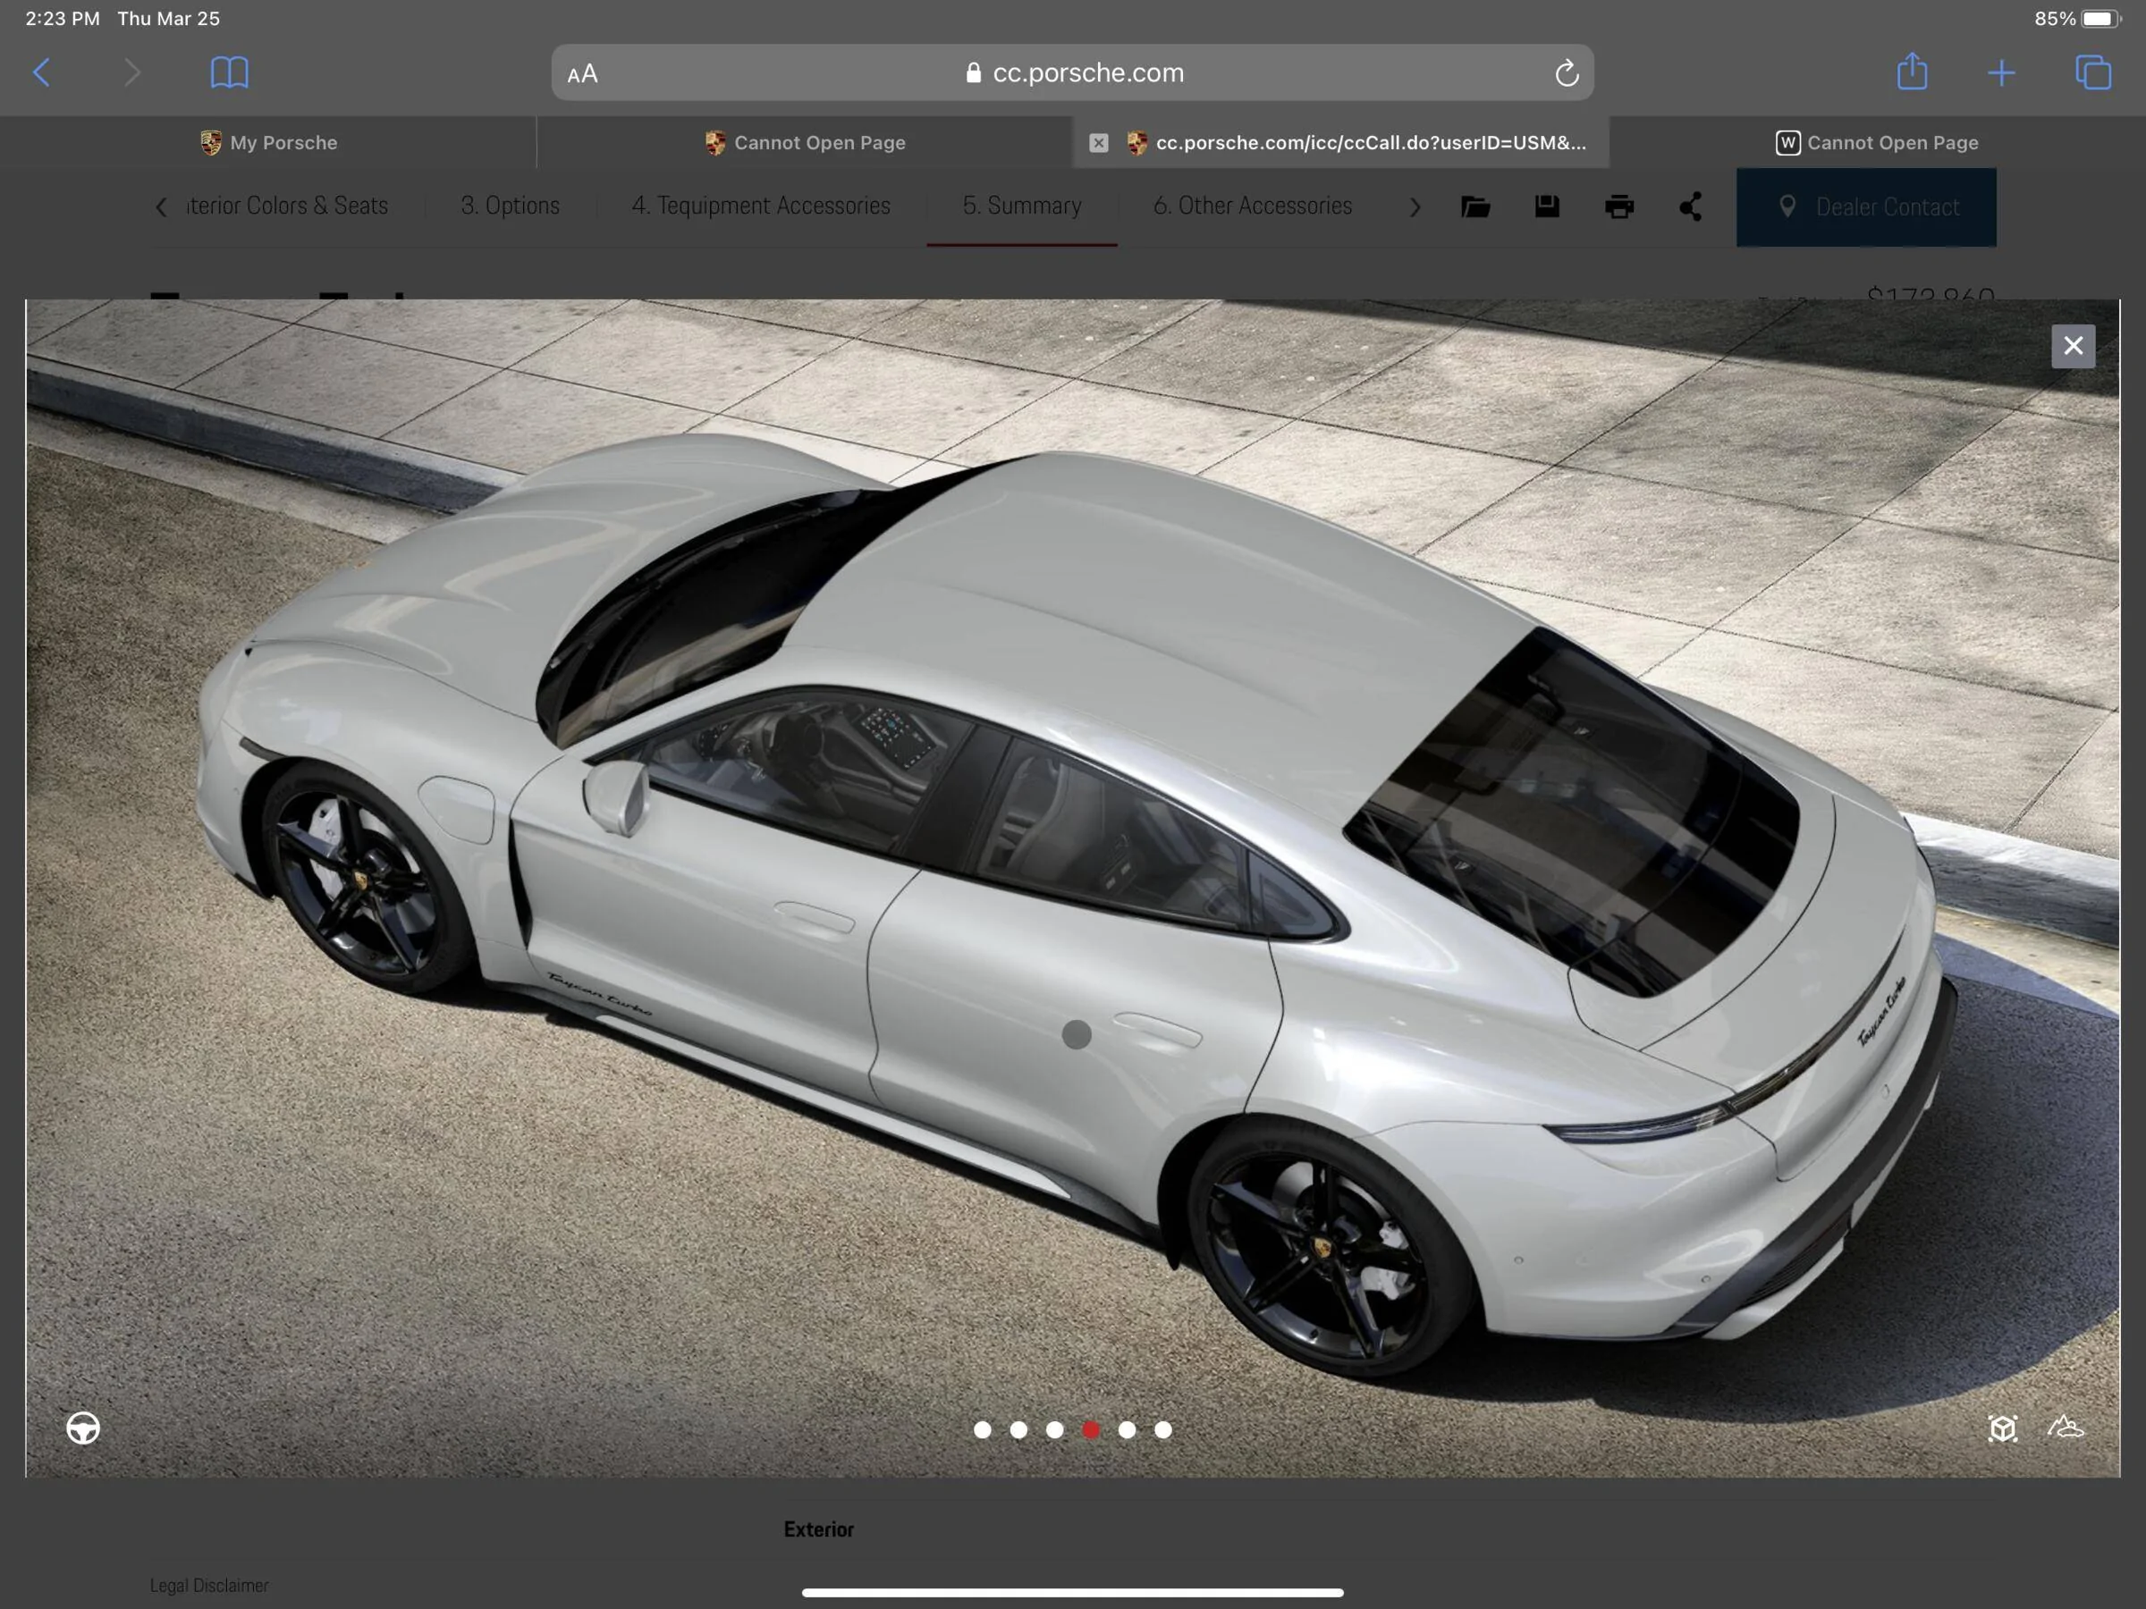Screen dimensions: 2146x1609
Task: Print the configuration
Action: 1618,206
